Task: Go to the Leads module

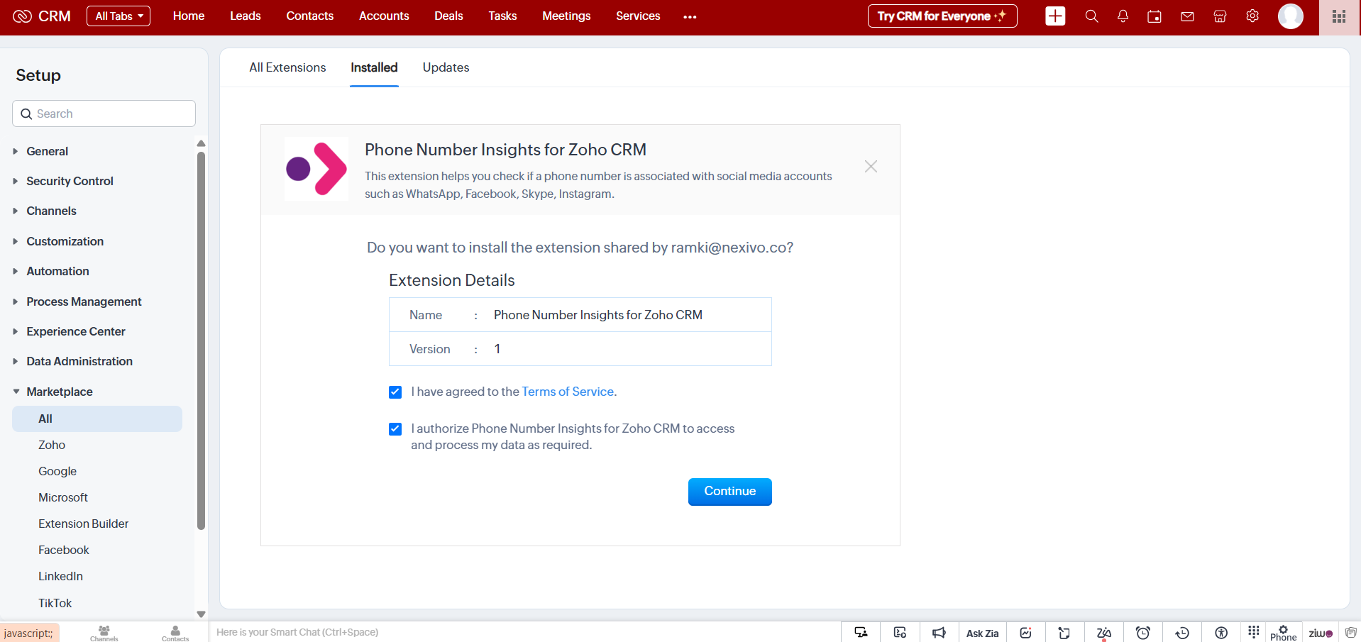Action: 245,16
